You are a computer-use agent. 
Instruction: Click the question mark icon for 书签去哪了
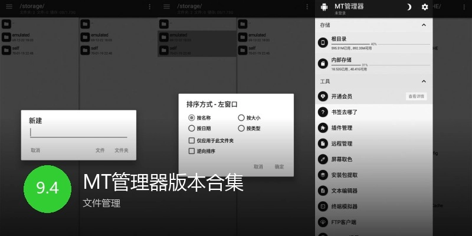(323, 112)
